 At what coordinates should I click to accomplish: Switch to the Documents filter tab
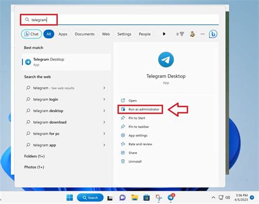click(85, 34)
